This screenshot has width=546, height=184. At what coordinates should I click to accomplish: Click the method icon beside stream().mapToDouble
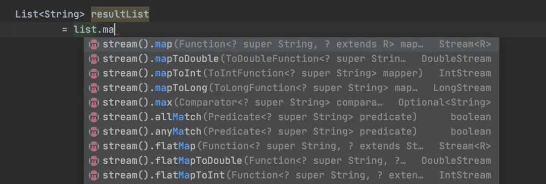94,59
